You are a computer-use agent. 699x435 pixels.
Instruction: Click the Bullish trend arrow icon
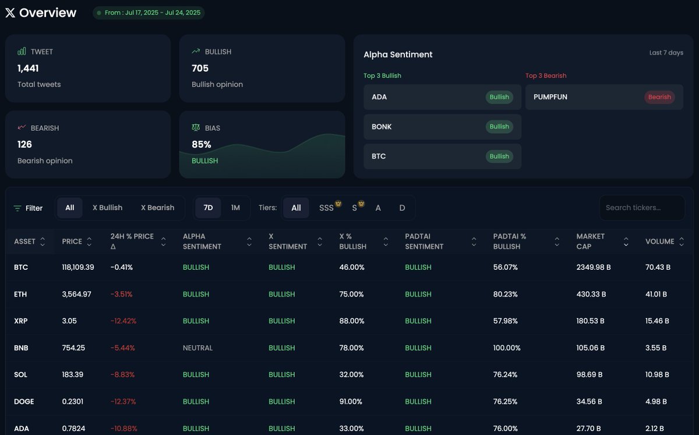click(196, 52)
